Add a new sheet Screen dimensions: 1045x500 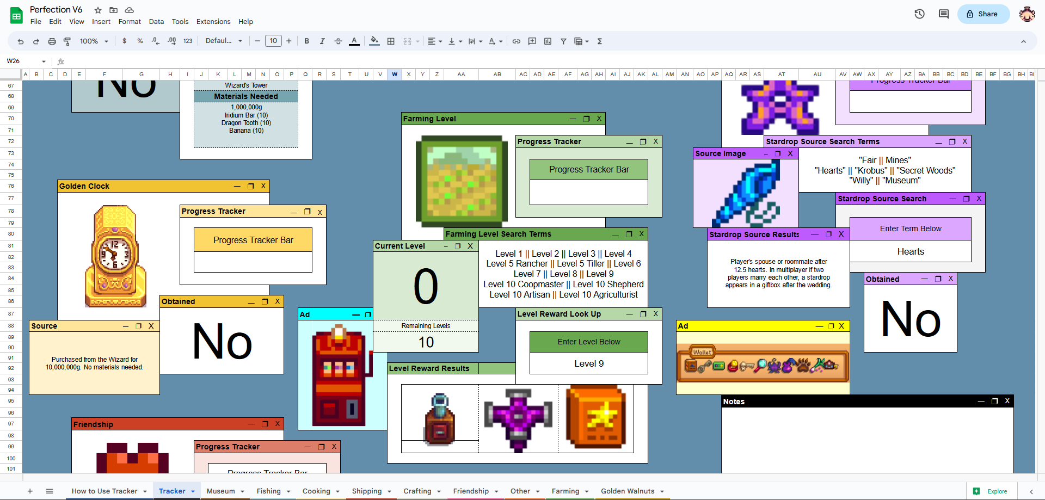tap(30, 491)
